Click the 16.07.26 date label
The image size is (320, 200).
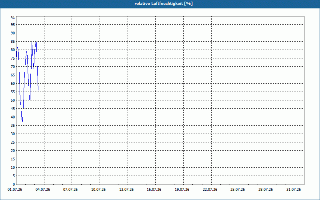[x=154, y=190]
